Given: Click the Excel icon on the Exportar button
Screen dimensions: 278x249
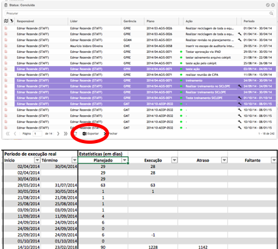Looking at the screenshot, I should (84, 133).
